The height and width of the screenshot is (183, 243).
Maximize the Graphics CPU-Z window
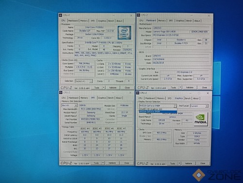point(199,93)
